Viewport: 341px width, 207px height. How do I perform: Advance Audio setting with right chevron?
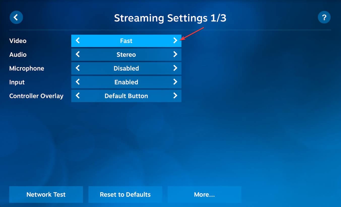[x=175, y=54]
